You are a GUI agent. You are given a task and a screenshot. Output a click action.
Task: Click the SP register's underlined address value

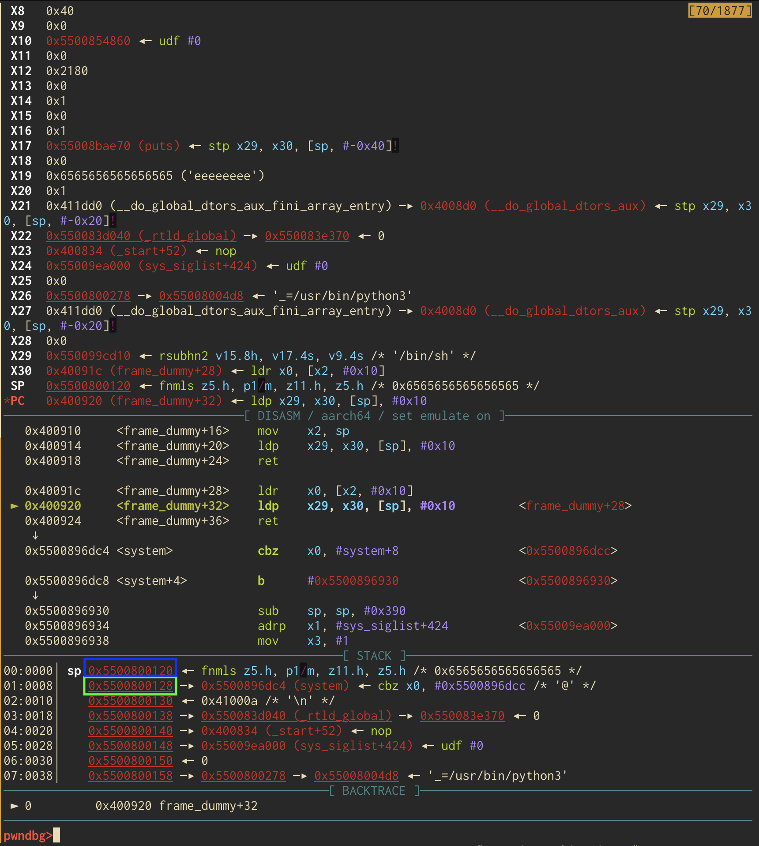point(88,386)
